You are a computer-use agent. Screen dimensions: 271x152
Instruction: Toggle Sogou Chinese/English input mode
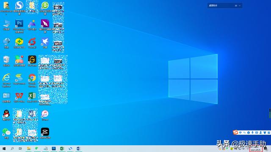pos(241,133)
